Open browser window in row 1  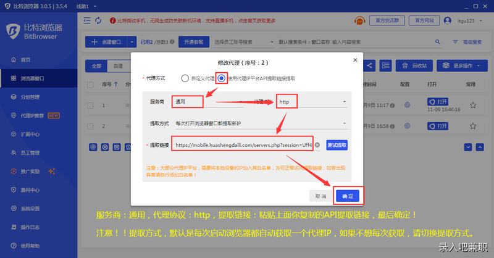click(438, 102)
